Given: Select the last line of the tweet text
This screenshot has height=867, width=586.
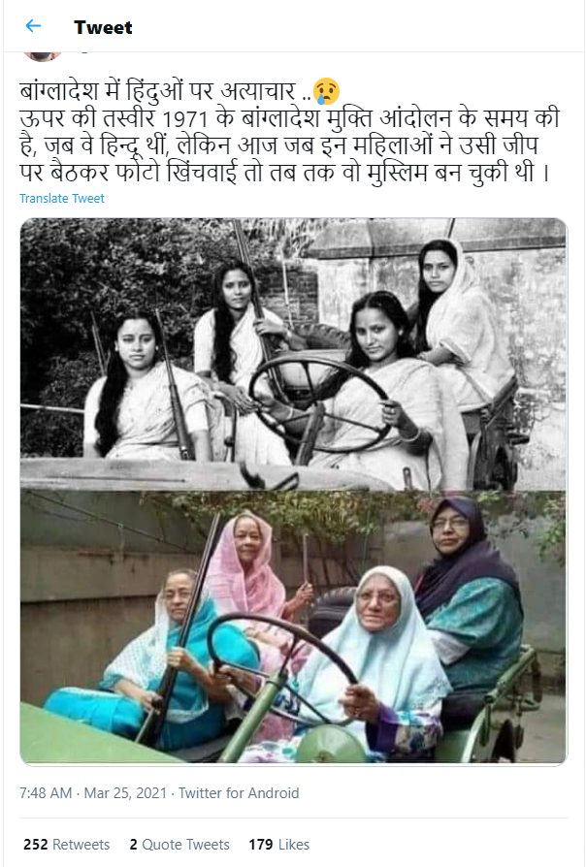Looking at the screenshot, I should 284,173.
